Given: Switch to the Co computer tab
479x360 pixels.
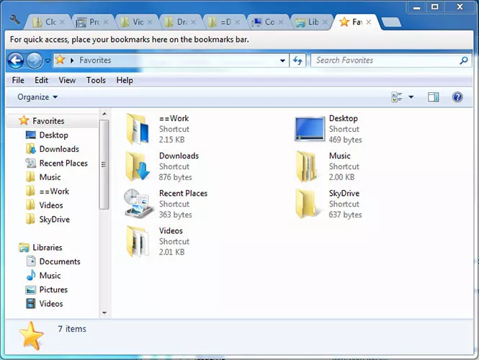Looking at the screenshot, I should [x=267, y=22].
